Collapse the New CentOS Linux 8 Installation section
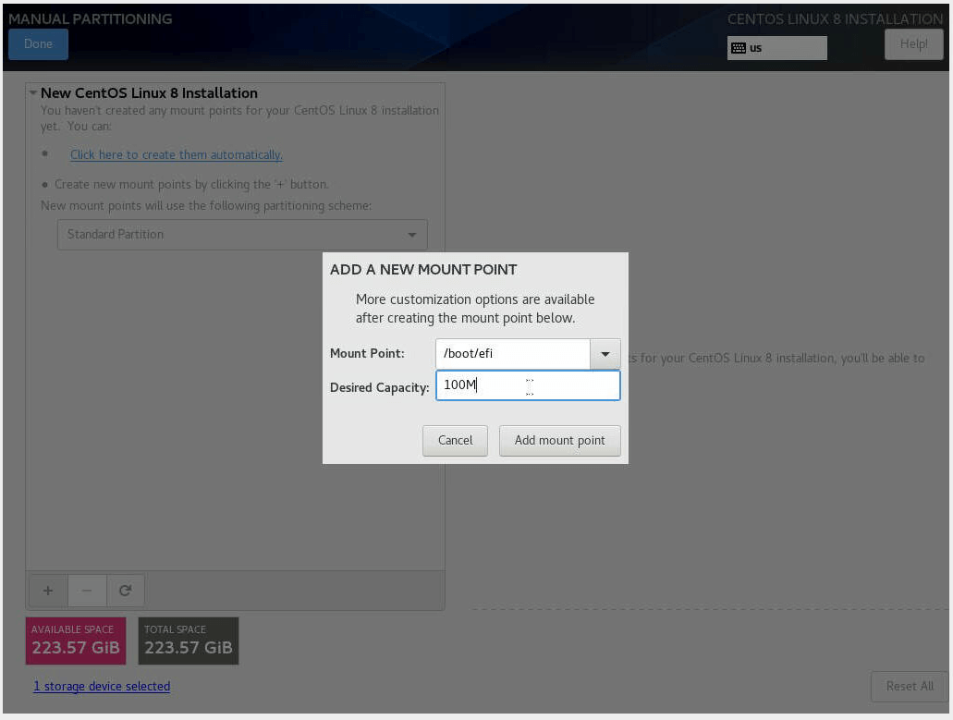953x720 pixels. tap(33, 93)
